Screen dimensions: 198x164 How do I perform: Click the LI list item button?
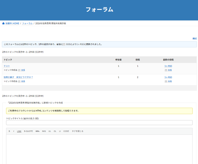point(60,131)
